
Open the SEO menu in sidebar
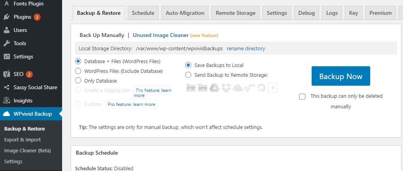18,74
